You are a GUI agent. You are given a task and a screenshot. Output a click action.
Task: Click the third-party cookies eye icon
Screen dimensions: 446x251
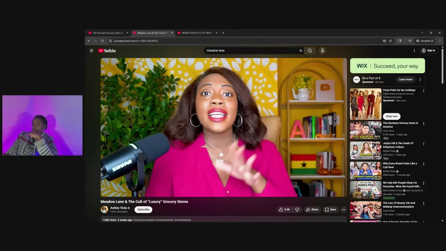click(384, 41)
